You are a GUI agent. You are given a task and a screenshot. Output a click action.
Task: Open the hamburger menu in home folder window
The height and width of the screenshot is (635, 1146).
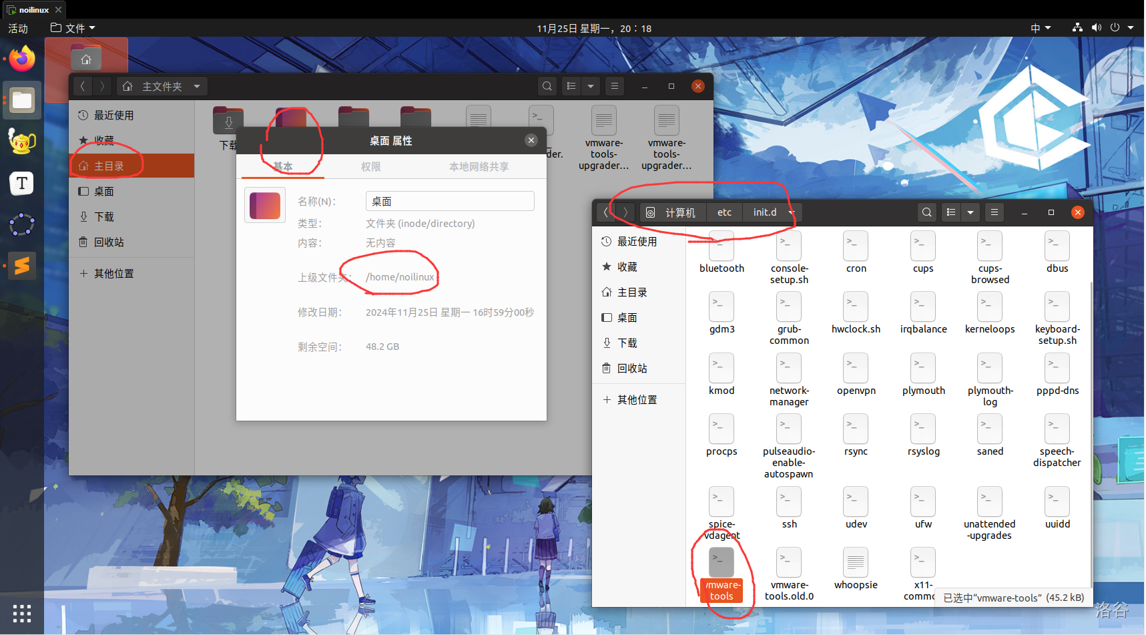[615, 86]
